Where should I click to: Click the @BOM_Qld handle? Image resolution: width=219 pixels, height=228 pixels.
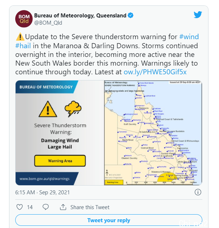click(x=48, y=23)
